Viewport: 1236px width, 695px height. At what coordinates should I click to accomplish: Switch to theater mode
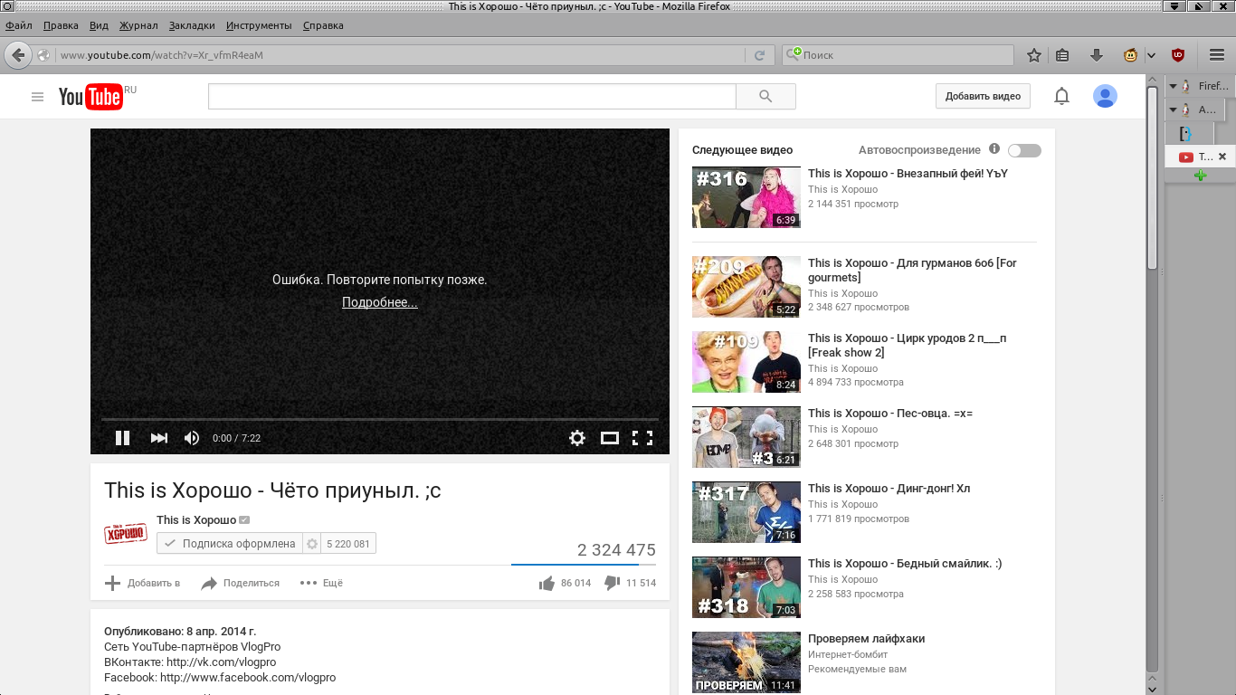tap(610, 438)
